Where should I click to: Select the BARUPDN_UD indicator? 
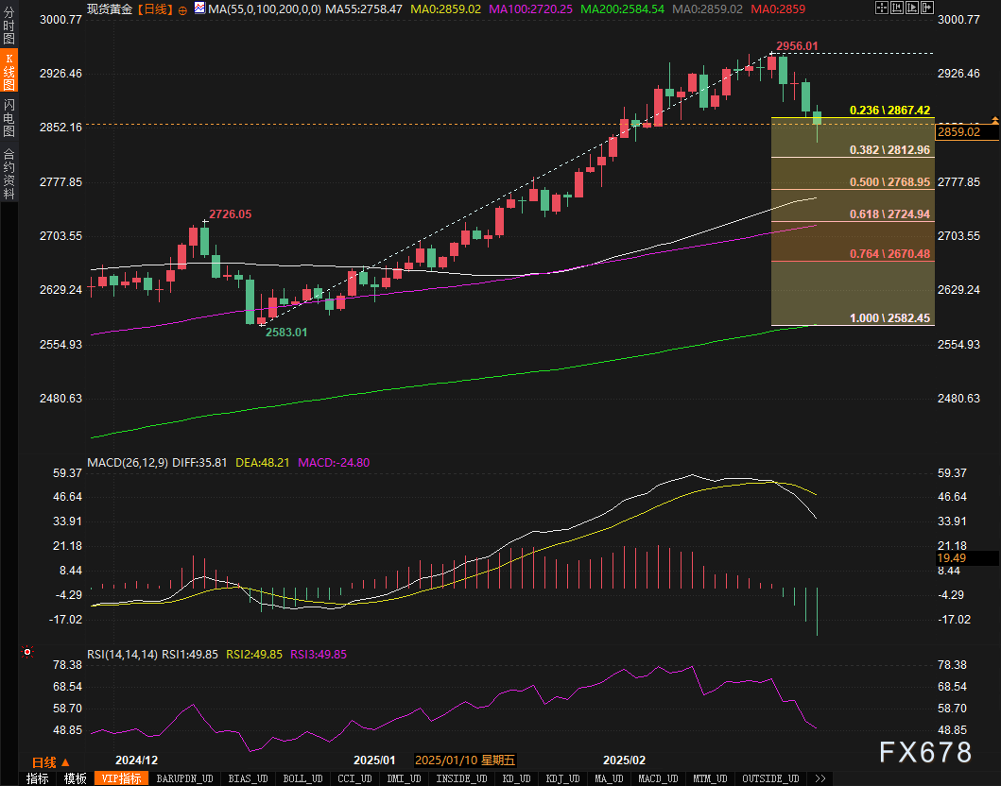pyautogui.click(x=185, y=778)
